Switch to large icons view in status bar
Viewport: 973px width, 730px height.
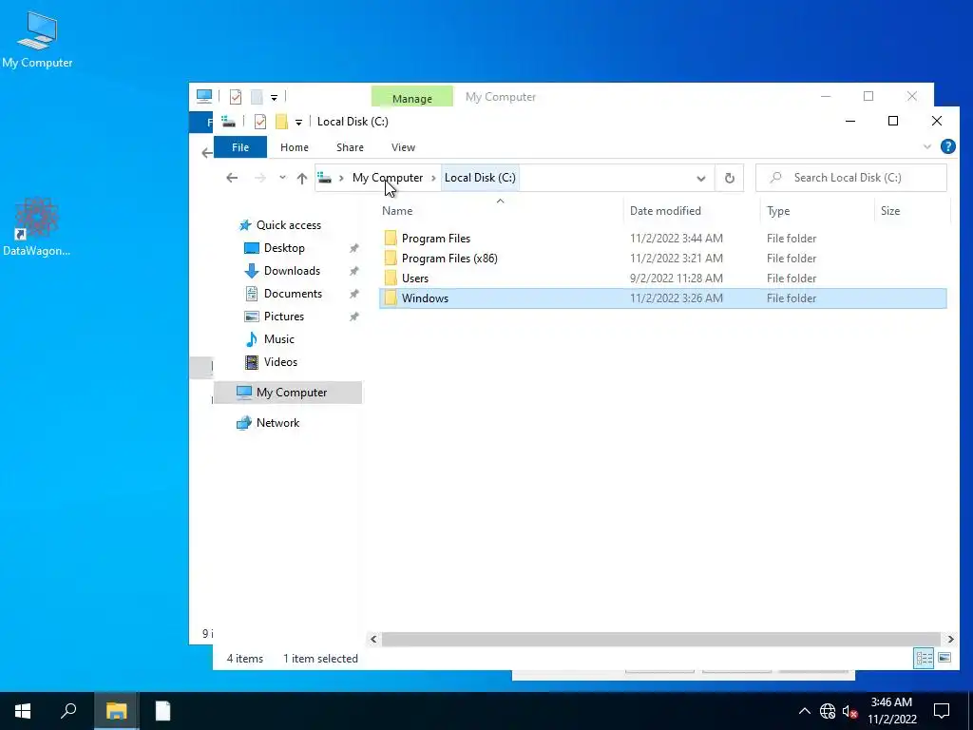pyautogui.click(x=944, y=658)
